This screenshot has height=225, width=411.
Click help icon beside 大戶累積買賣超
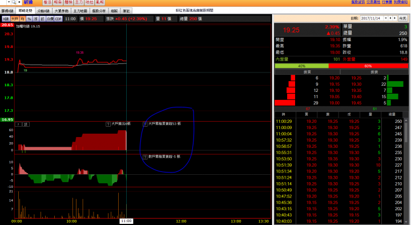[145, 124]
